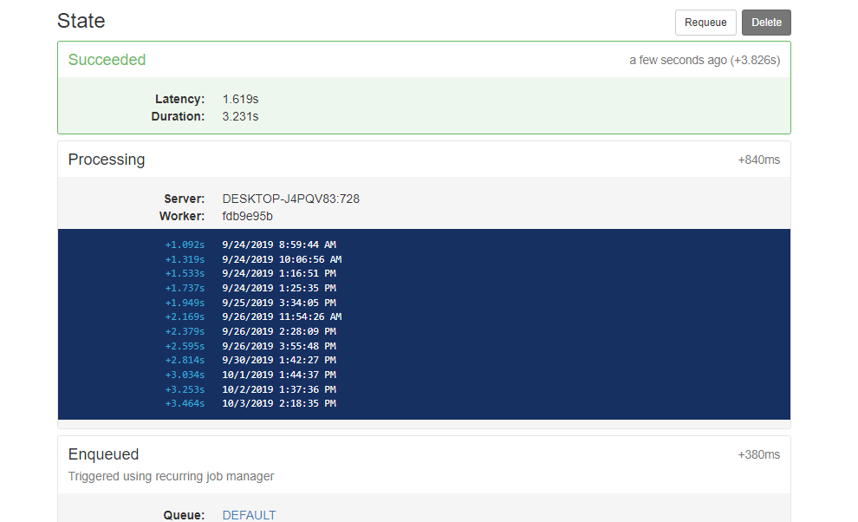The width and height of the screenshot is (858, 522).
Task: Click log line 9/26/2019 3:55:48 PM
Action: 279,346
